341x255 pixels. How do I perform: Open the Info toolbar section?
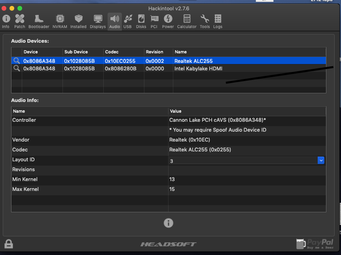pyautogui.click(x=6, y=21)
